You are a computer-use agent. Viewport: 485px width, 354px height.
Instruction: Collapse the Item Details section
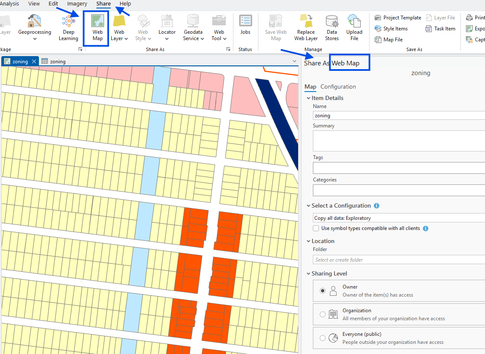click(x=308, y=98)
